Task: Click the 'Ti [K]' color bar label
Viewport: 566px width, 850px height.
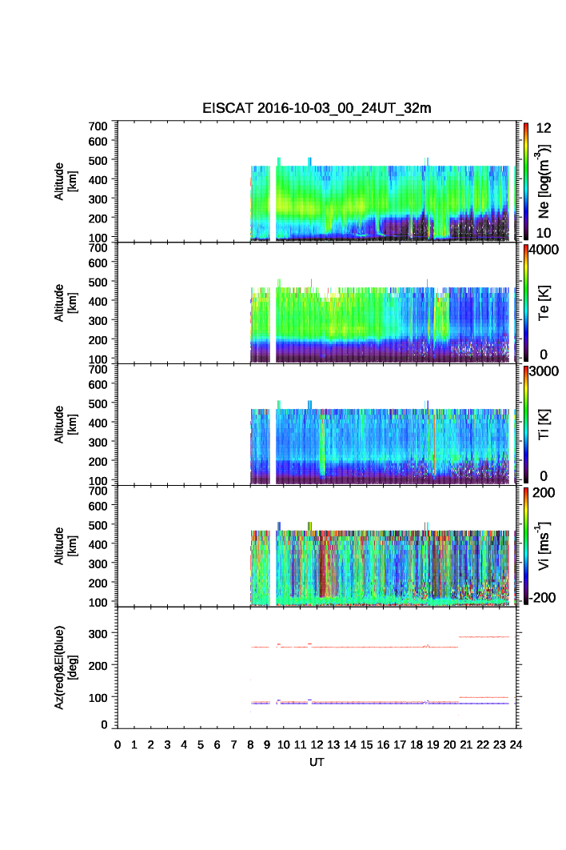Action: tap(544, 424)
